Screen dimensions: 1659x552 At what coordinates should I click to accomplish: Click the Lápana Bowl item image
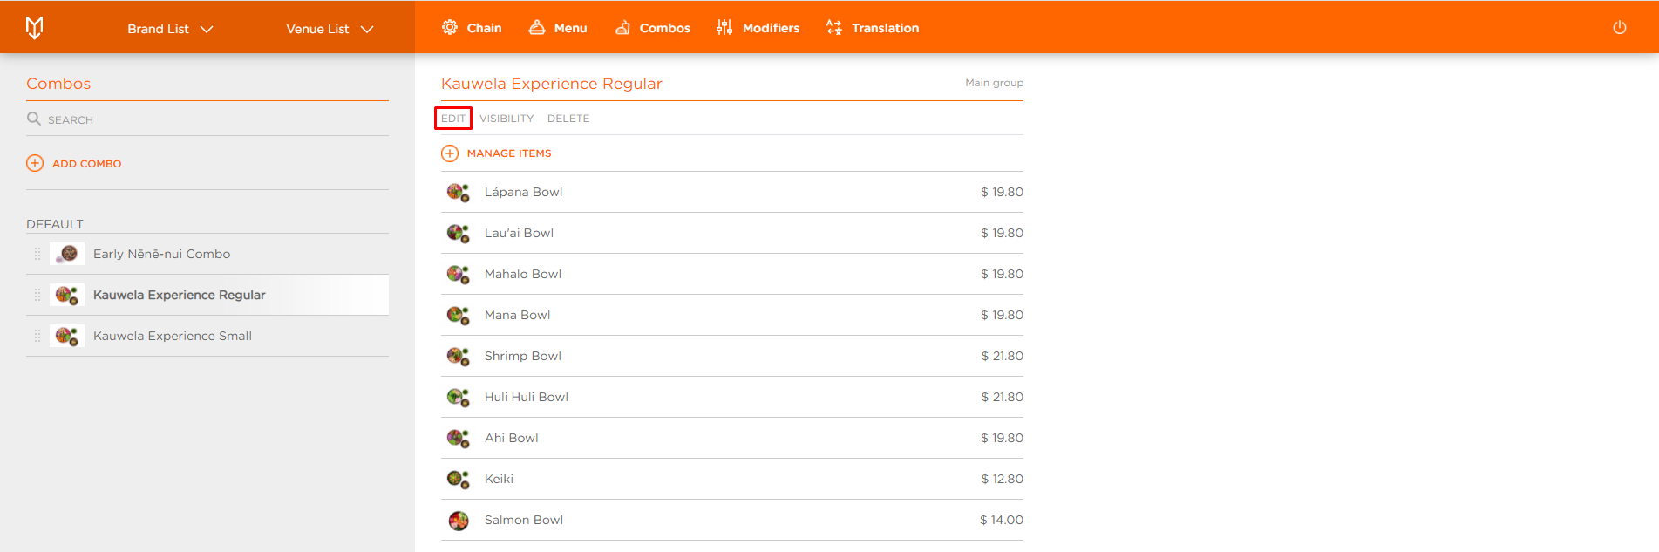[x=459, y=192]
